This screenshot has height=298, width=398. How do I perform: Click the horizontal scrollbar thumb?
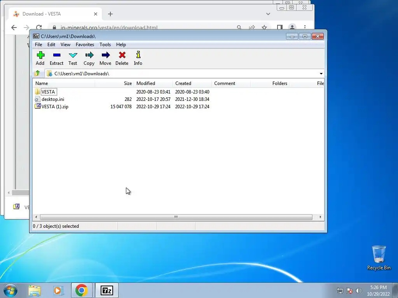click(176, 217)
